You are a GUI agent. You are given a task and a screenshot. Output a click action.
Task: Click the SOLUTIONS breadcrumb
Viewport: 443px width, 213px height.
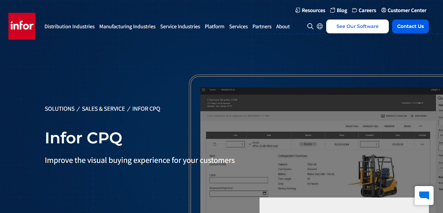[60, 109]
